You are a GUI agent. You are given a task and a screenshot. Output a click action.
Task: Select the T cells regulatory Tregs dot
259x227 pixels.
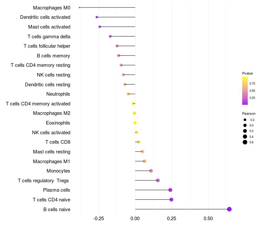(x=158, y=180)
